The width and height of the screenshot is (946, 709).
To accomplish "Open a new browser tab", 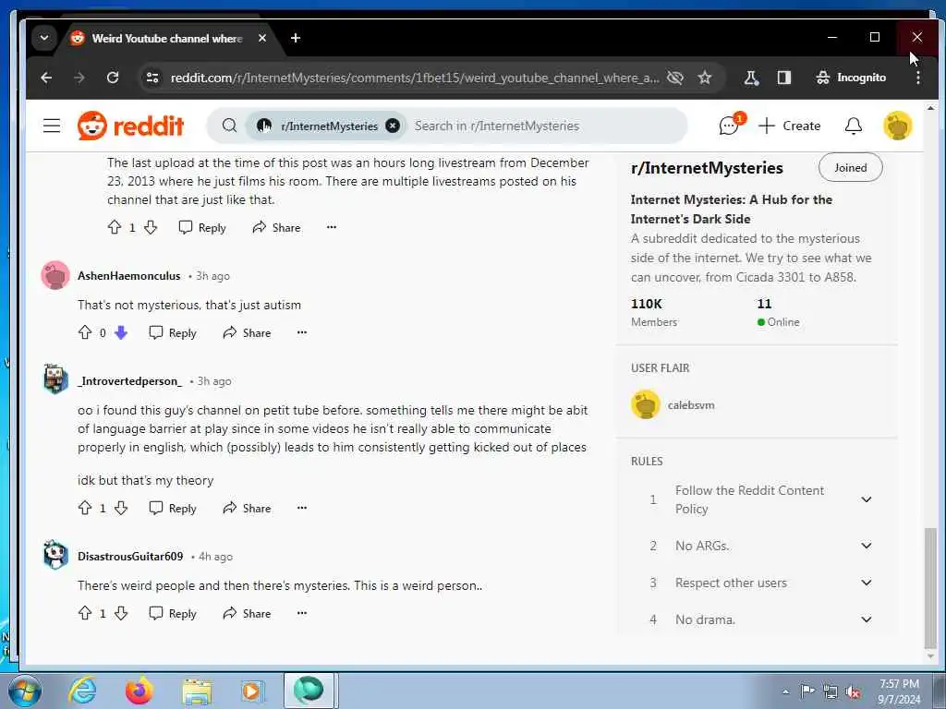I will [x=295, y=38].
